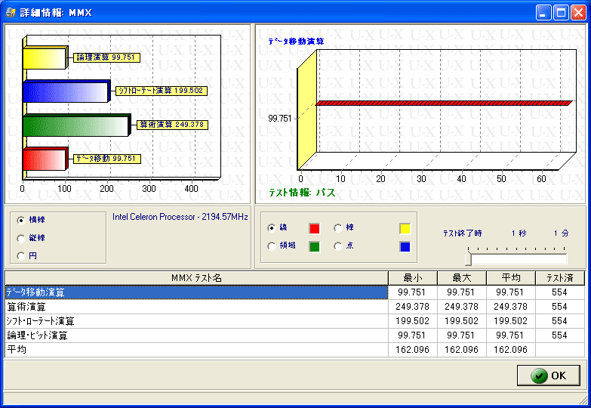This screenshot has height=408, width=591.
Task: Select the 領域 area graph radio button
Action: click(x=272, y=246)
